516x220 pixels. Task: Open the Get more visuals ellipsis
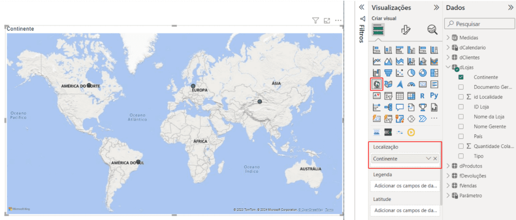point(434,118)
